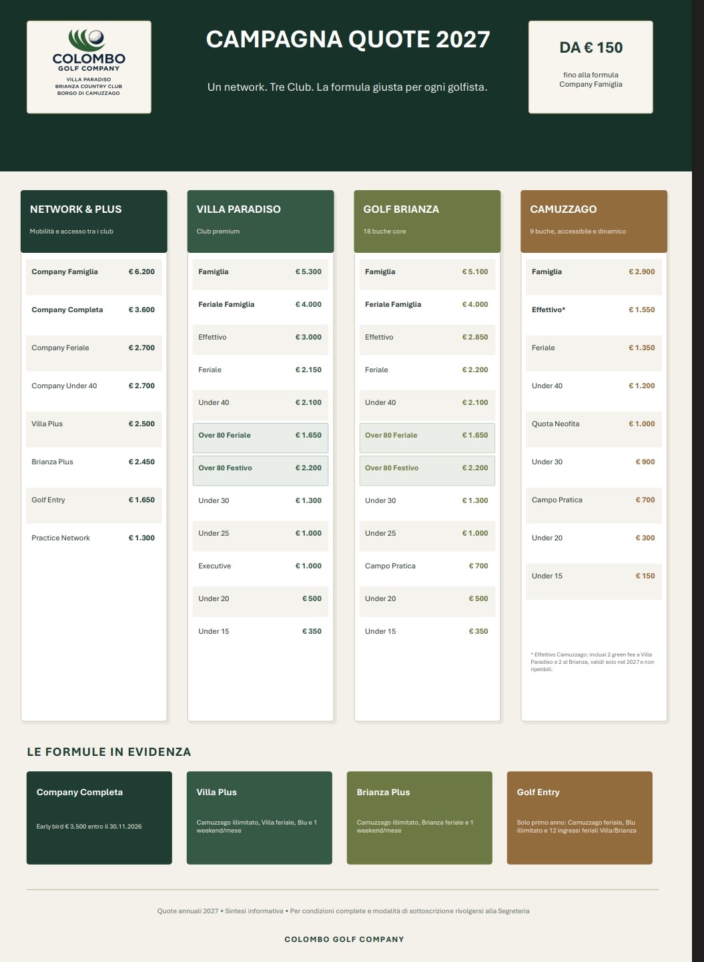Image resolution: width=704 pixels, height=962 pixels.
Task: Select the DA € 150 price box
Action: [591, 67]
